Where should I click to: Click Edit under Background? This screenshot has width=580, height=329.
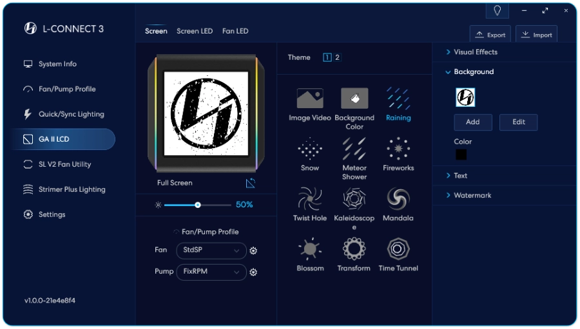(x=519, y=122)
